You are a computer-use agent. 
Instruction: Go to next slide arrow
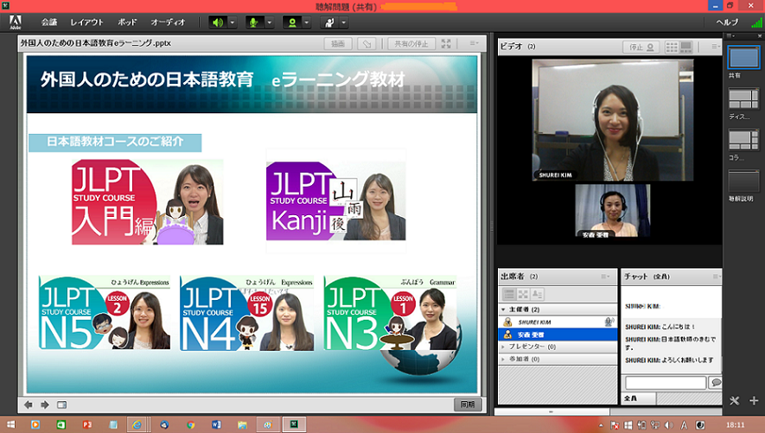[44, 404]
